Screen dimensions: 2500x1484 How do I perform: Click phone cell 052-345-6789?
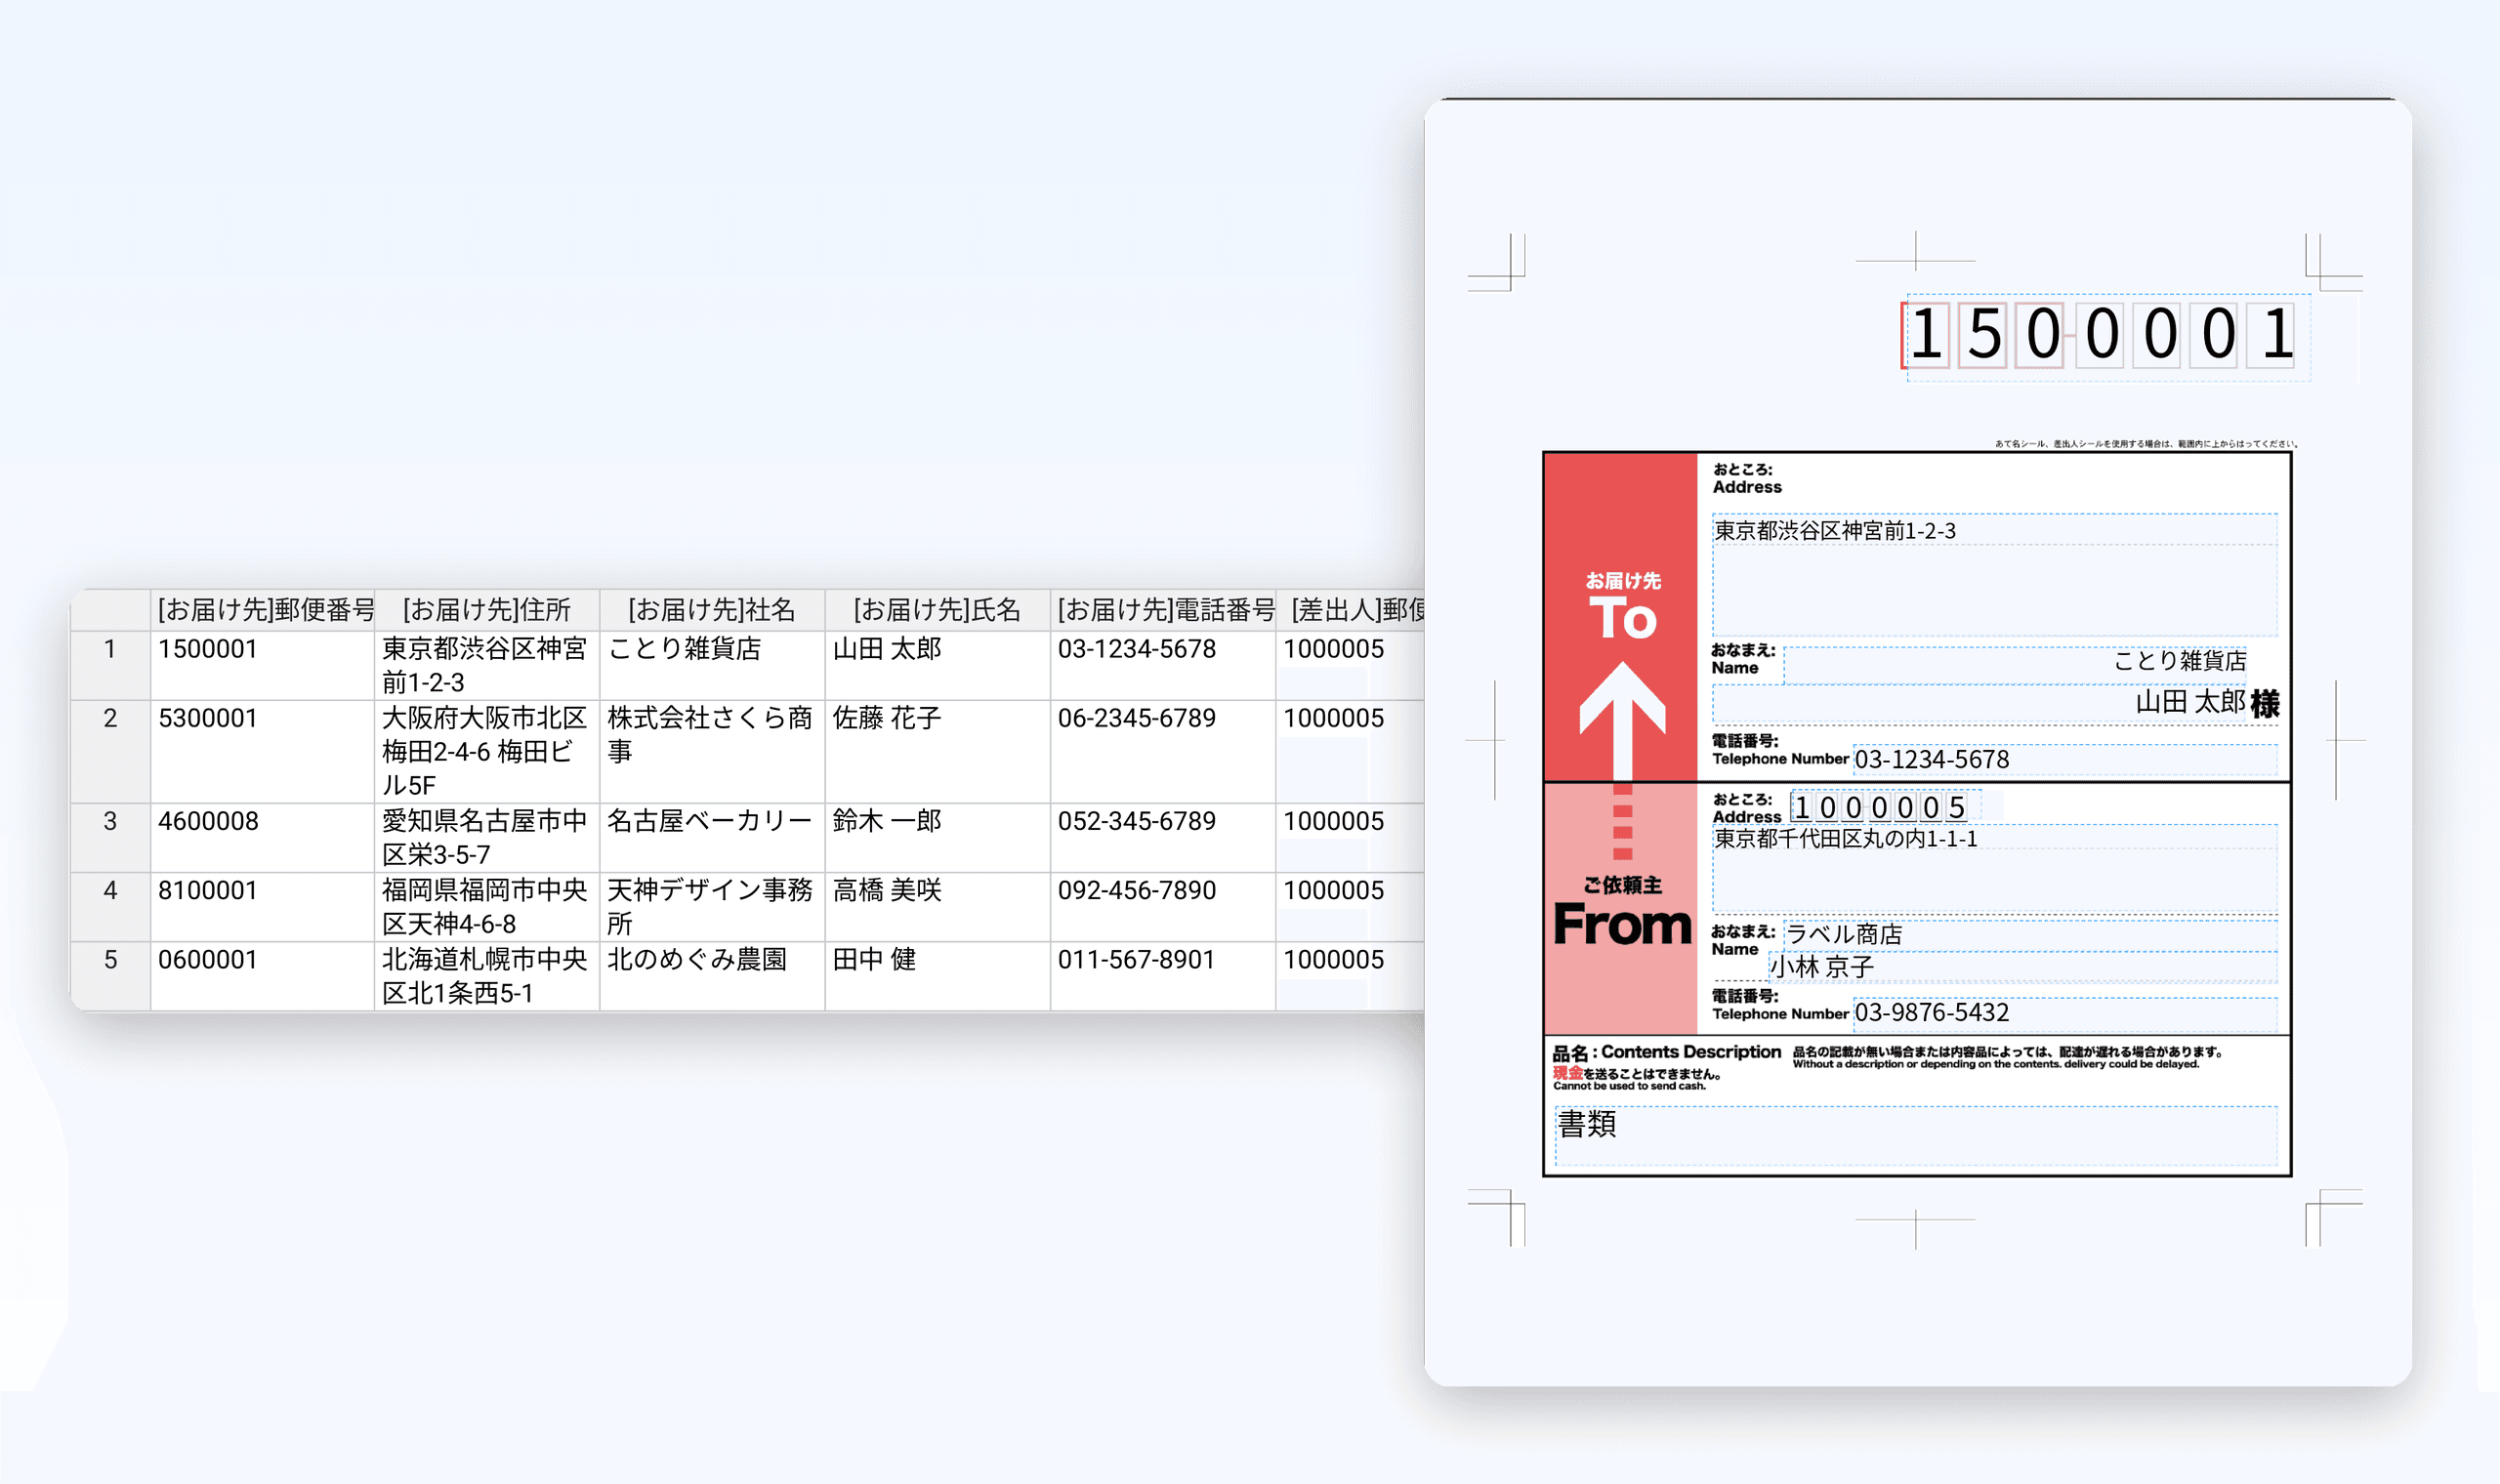pyautogui.click(x=1163, y=838)
